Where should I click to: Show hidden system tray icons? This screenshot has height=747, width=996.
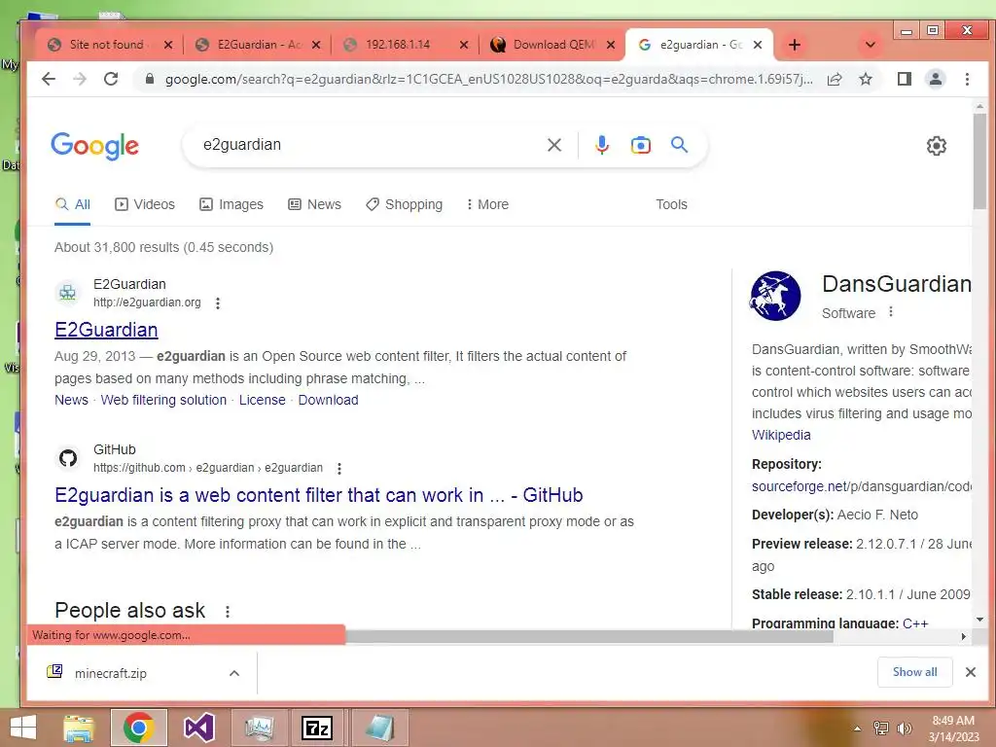(857, 729)
